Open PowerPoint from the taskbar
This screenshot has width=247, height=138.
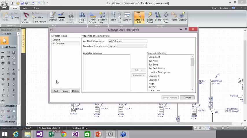click(98, 134)
